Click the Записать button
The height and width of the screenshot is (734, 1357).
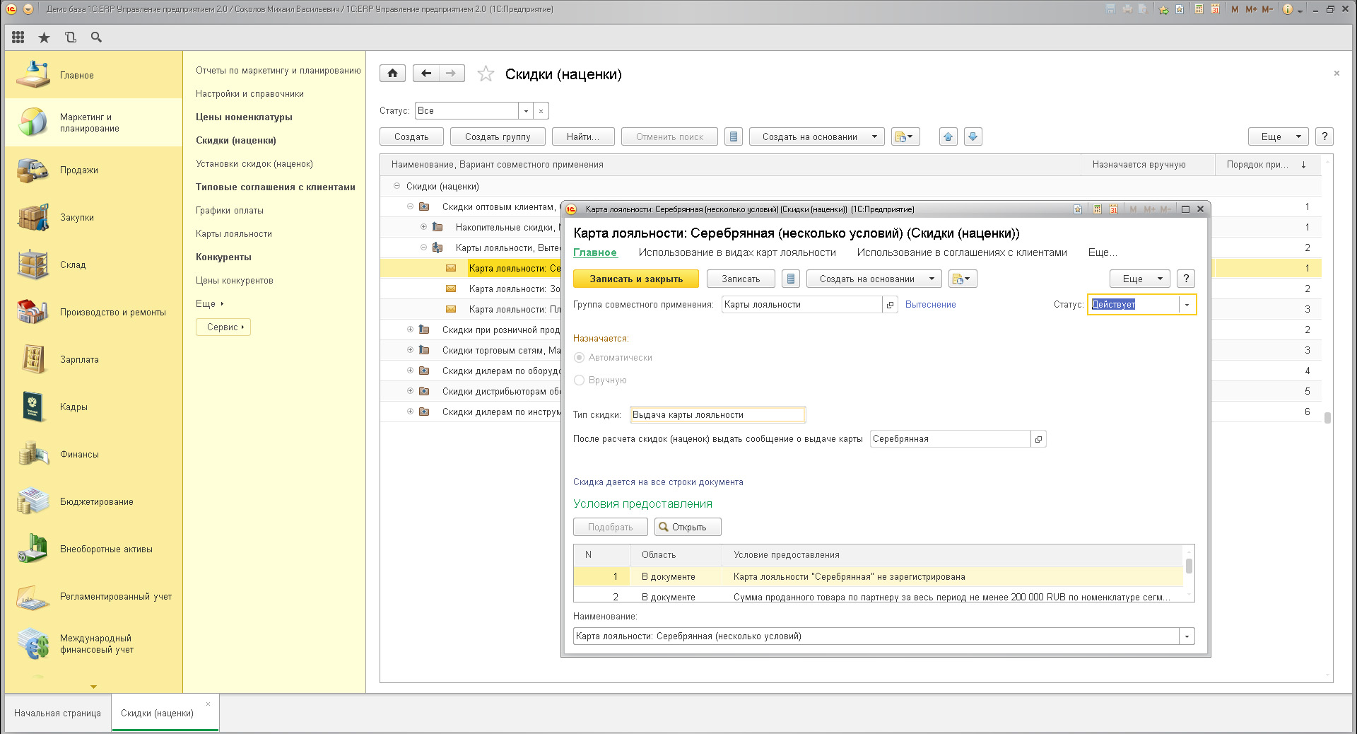(x=741, y=279)
